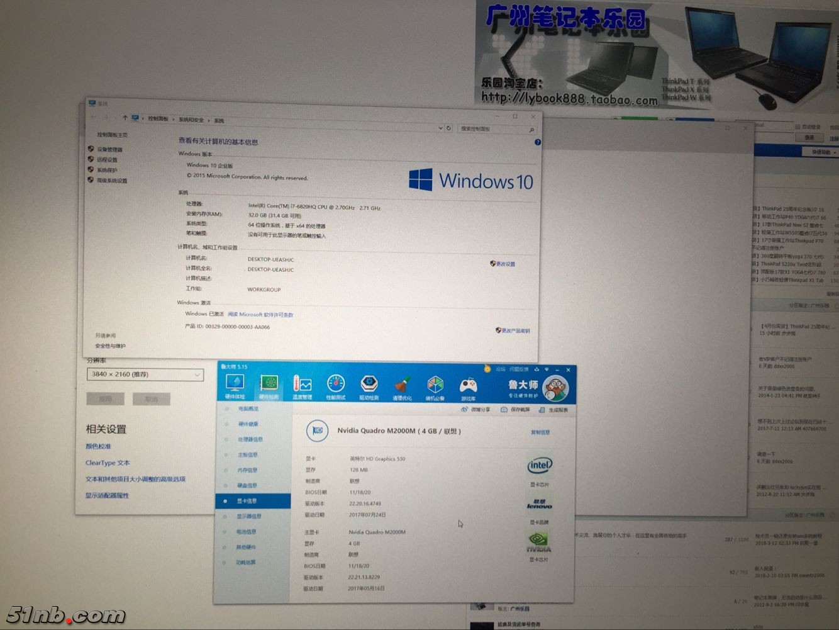
Task: Select 内存信息 in Lu Master sidebar
Action: tap(247, 470)
